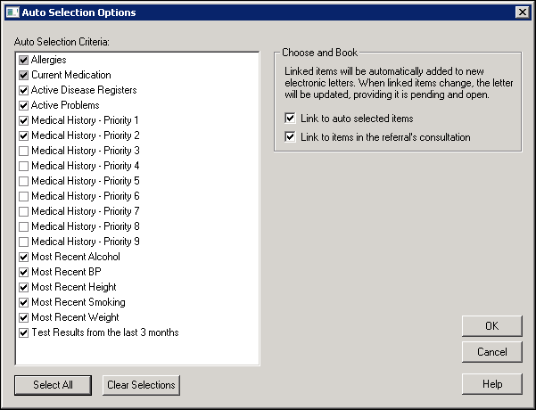Toggle Most Recent BP checkbox
The height and width of the screenshot is (410, 536).
[24, 272]
